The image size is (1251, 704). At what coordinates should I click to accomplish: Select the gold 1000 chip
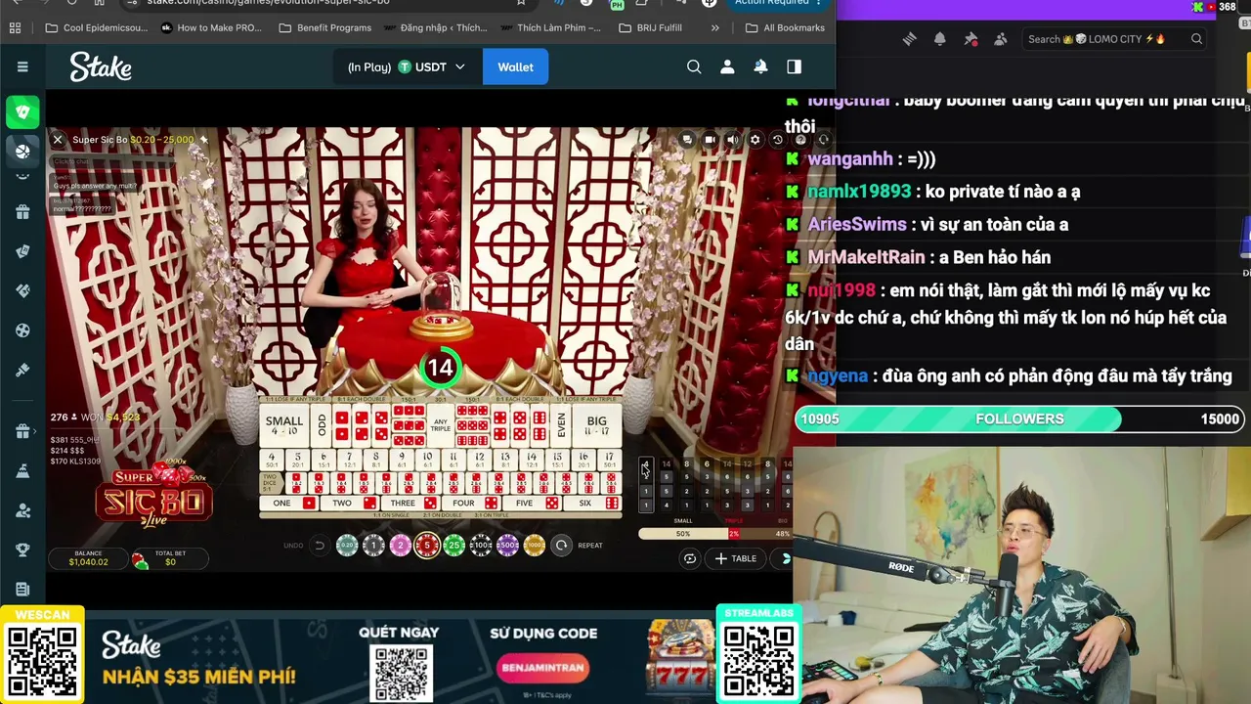[534, 546]
